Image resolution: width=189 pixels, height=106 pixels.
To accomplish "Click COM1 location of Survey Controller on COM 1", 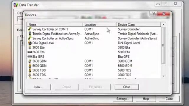I will (89, 29).
